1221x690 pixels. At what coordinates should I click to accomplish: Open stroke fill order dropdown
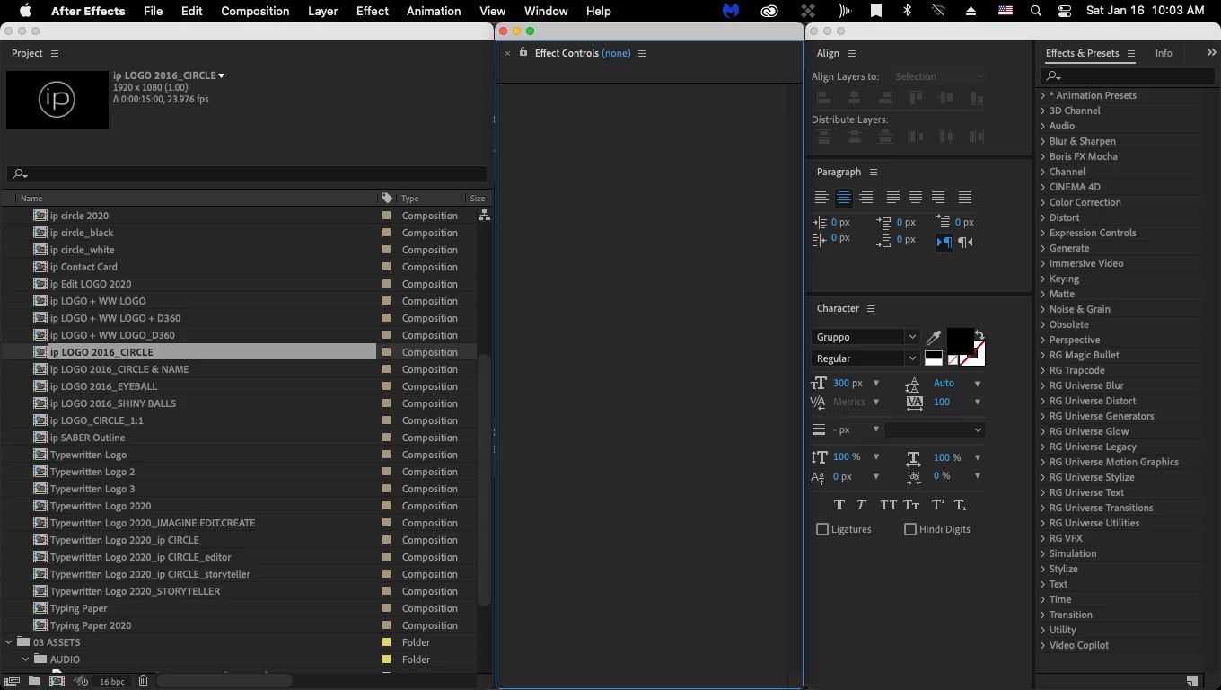click(935, 429)
